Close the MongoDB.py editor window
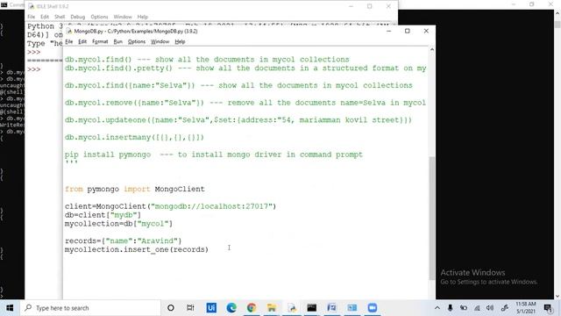Image resolution: width=561 pixels, height=316 pixels. click(x=426, y=31)
